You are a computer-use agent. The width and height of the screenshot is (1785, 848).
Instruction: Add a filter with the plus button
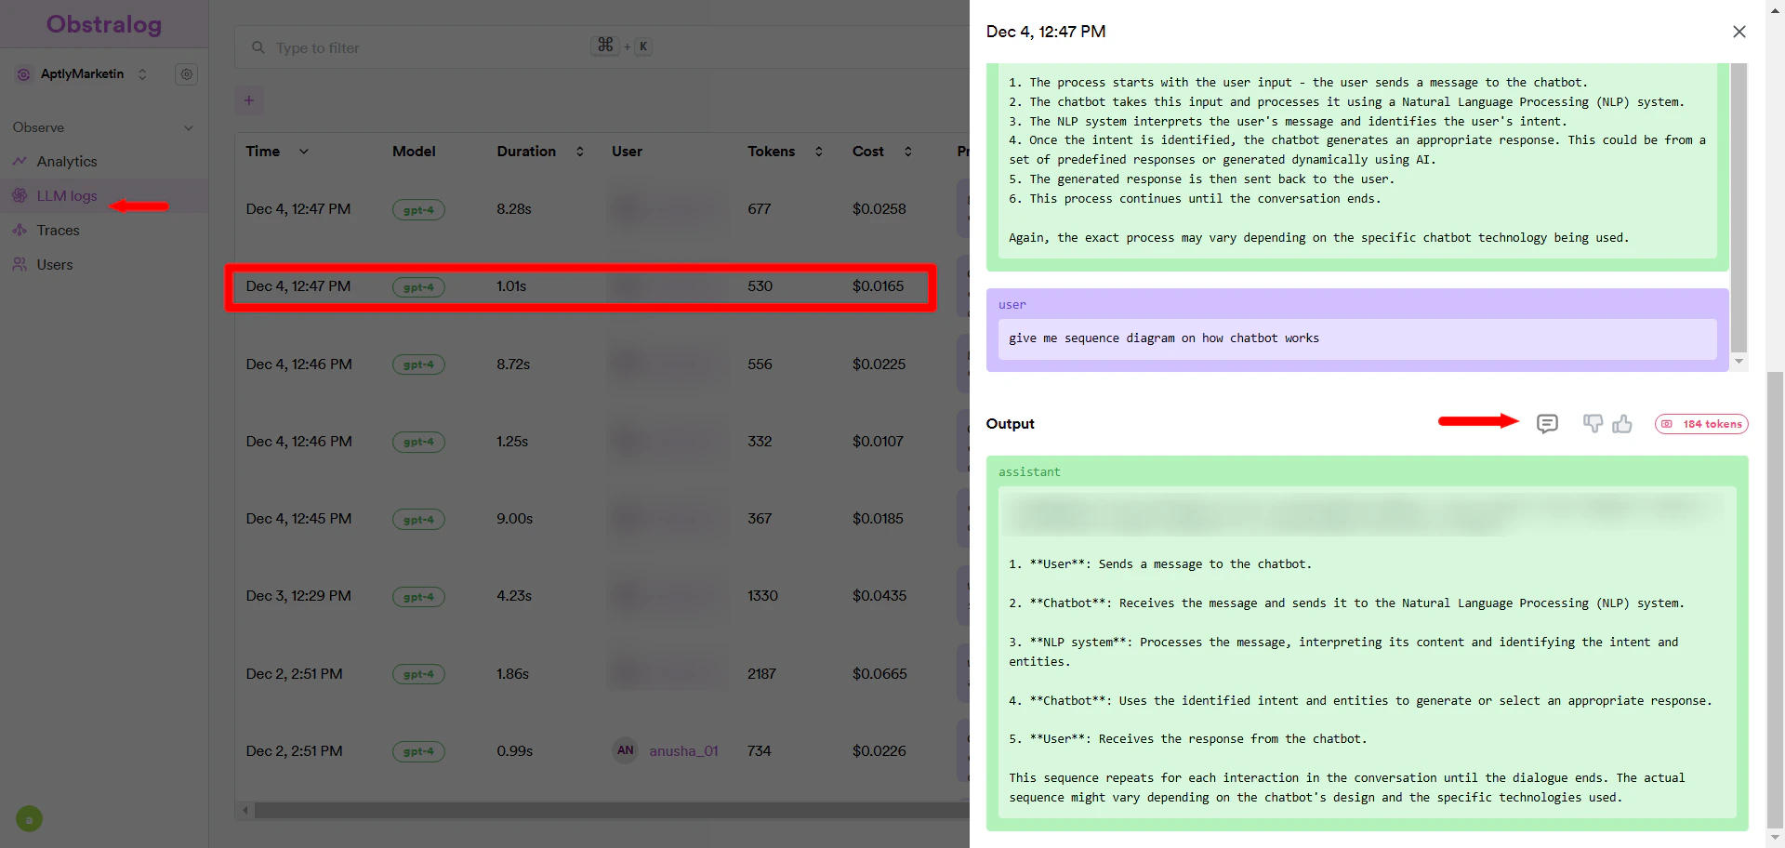(x=249, y=100)
